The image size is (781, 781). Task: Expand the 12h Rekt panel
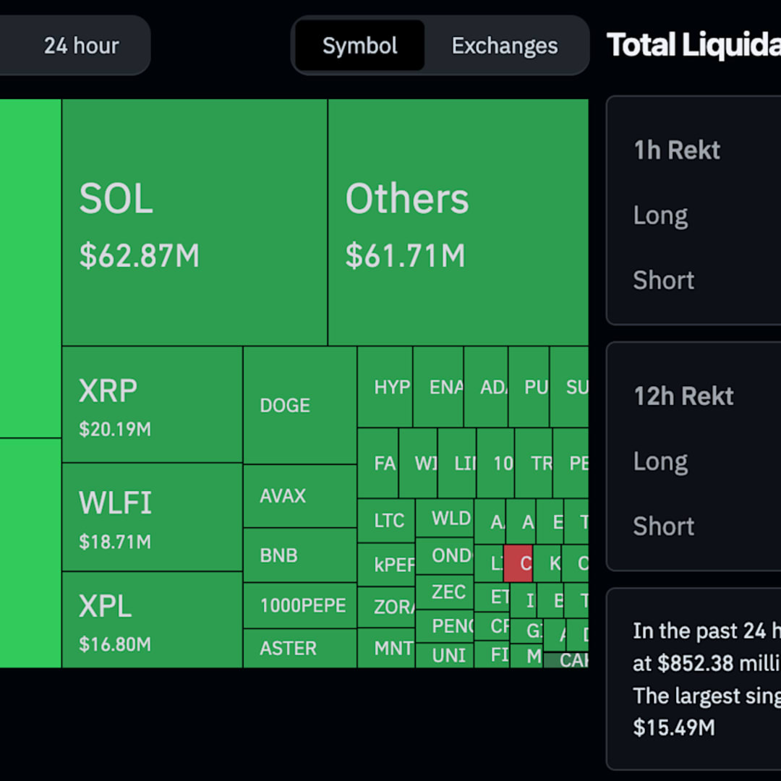pyautogui.click(x=683, y=396)
